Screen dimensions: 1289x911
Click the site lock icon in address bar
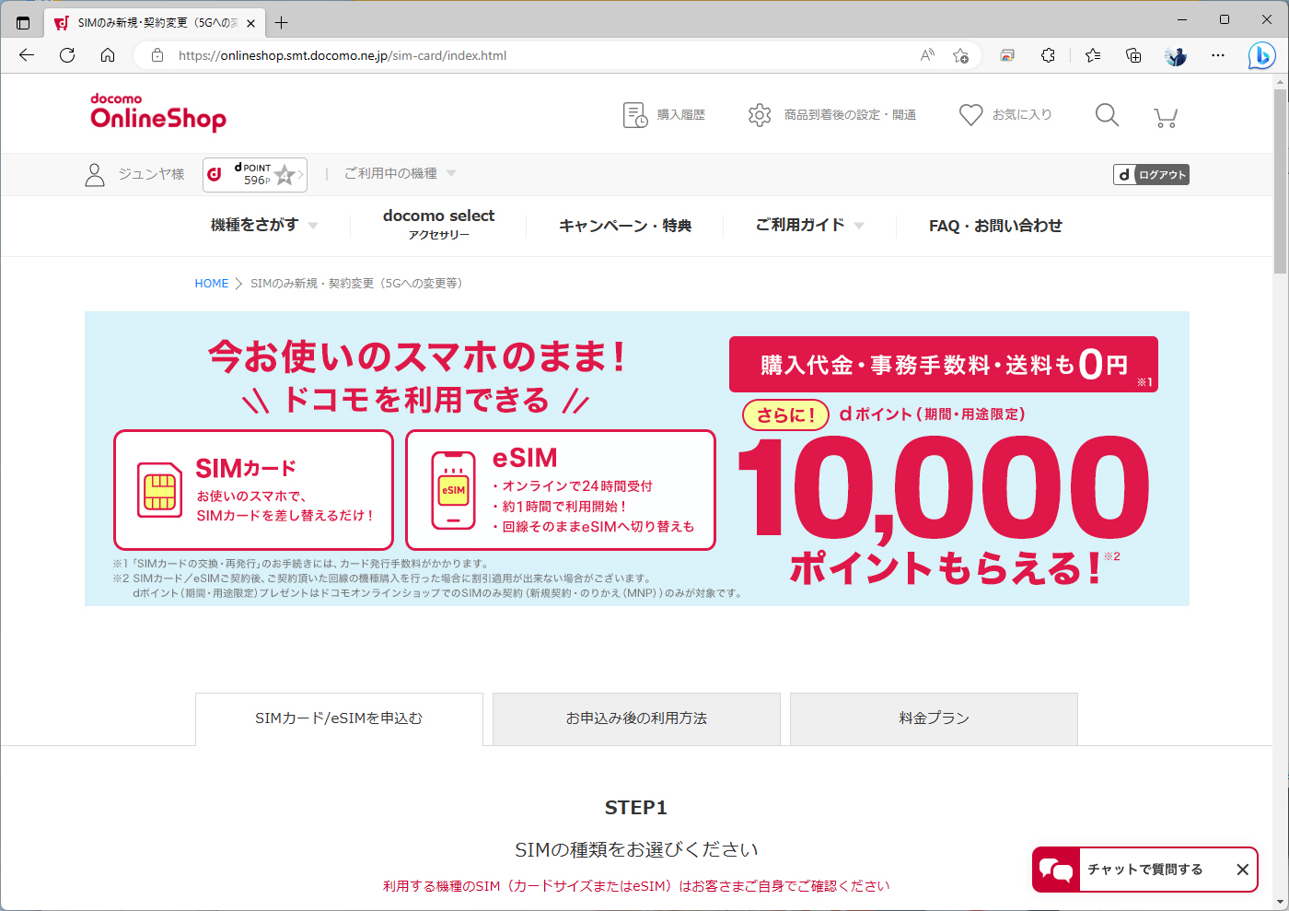[x=157, y=55]
